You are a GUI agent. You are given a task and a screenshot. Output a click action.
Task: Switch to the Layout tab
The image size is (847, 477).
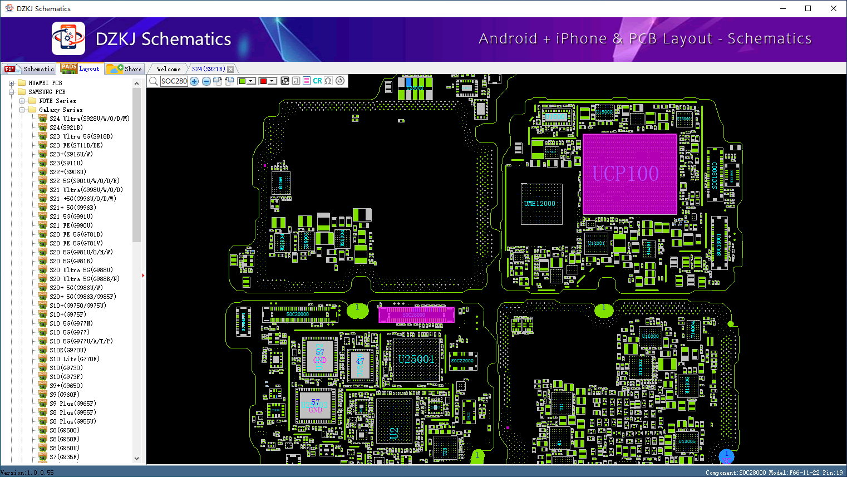click(x=81, y=68)
